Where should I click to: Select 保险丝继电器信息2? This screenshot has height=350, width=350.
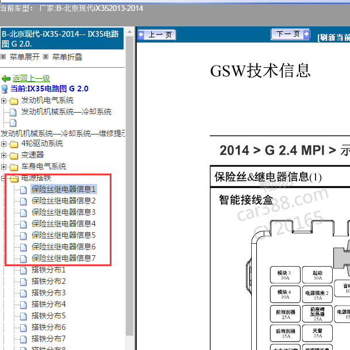(64, 201)
